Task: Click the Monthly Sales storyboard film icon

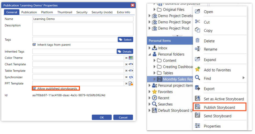Action: coord(159,79)
